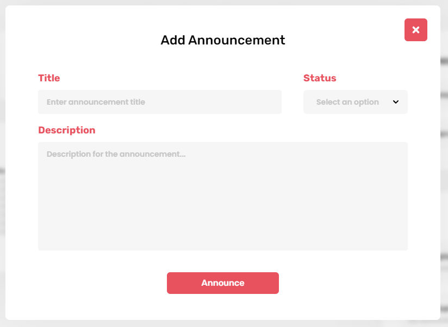Select the 'Enter announcement title' placeholder text
Image resolution: width=448 pixels, height=327 pixels.
tap(96, 102)
